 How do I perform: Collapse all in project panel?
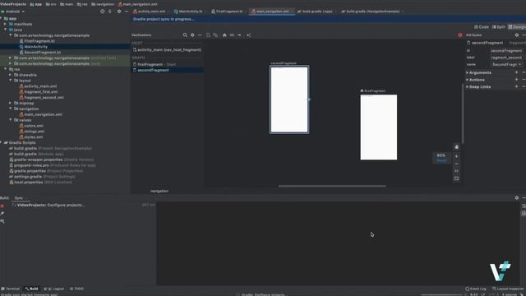pyautogui.click(x=109, y=12)
